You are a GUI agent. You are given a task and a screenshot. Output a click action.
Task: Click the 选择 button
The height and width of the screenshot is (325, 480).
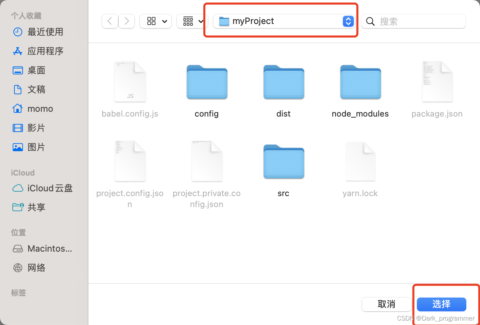click(441, 304)
